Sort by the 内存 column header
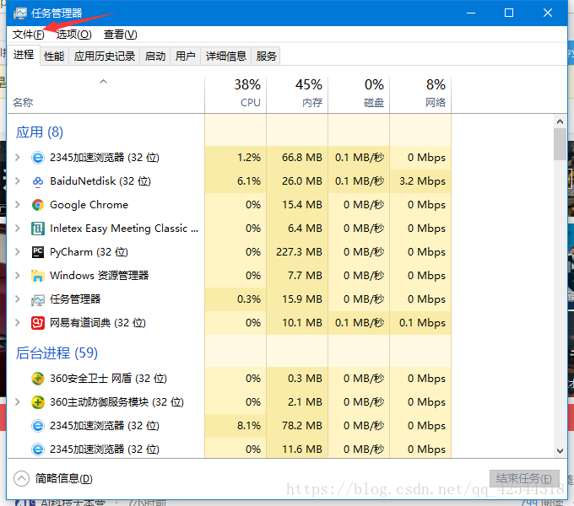574x506 pixels. click(x=297, y=94)
